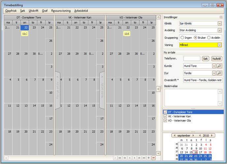The height and width of the screenshot is (164, 227).
Task: Click the red minus icon in the navigator bar
Action: (153, 158)
